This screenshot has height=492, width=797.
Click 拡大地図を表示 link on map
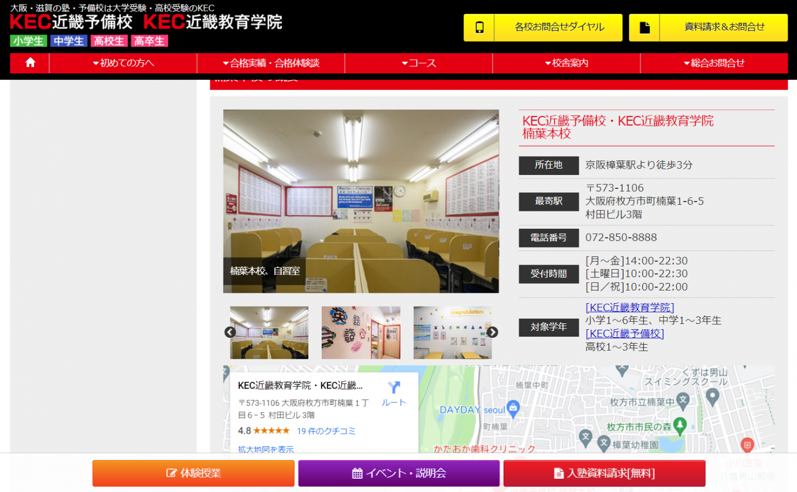tap(266, 449)
